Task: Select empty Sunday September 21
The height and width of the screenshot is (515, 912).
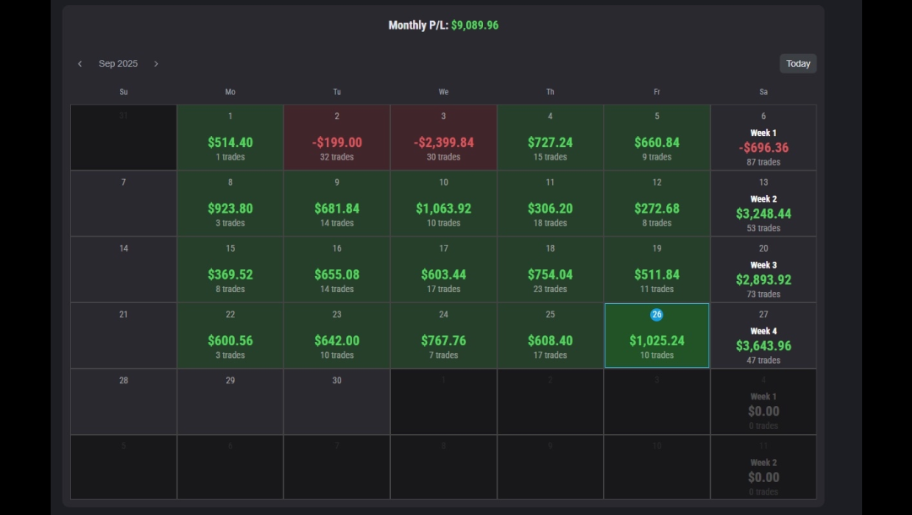Action: tap(123, 335)
